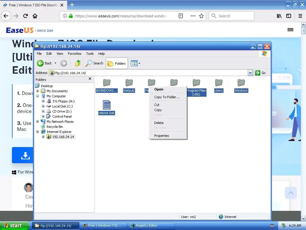
Task: Toggle the browser sidebar icon
Action: tap(289, 16)
